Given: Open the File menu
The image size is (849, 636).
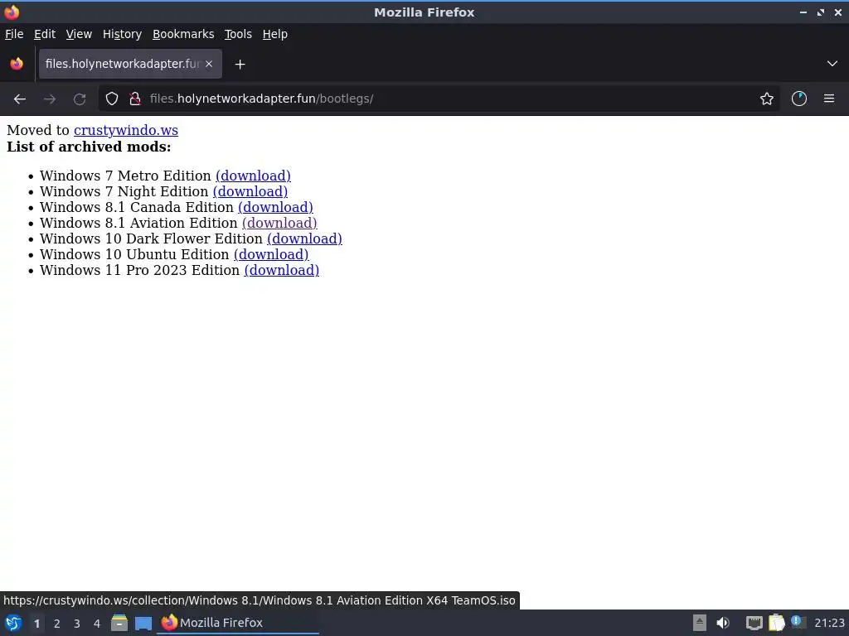Looking at the screenshot, I should [14, 34].
